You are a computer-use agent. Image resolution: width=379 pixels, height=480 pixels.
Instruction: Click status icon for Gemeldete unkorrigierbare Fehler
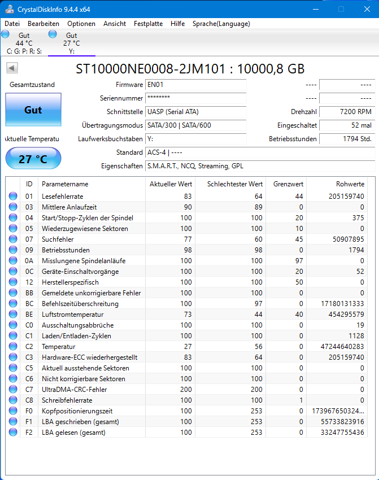[13, 293]
